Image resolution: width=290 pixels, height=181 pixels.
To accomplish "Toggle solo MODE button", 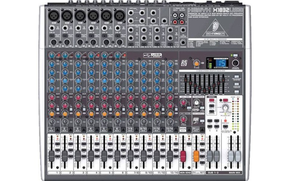I will coord(225,127).
